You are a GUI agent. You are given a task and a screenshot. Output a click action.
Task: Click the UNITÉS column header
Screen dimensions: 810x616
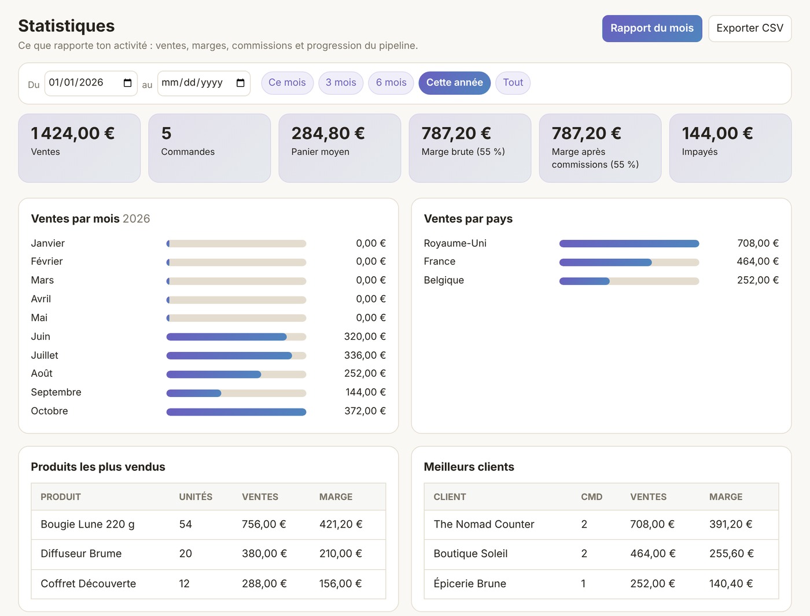click(196, 497)
